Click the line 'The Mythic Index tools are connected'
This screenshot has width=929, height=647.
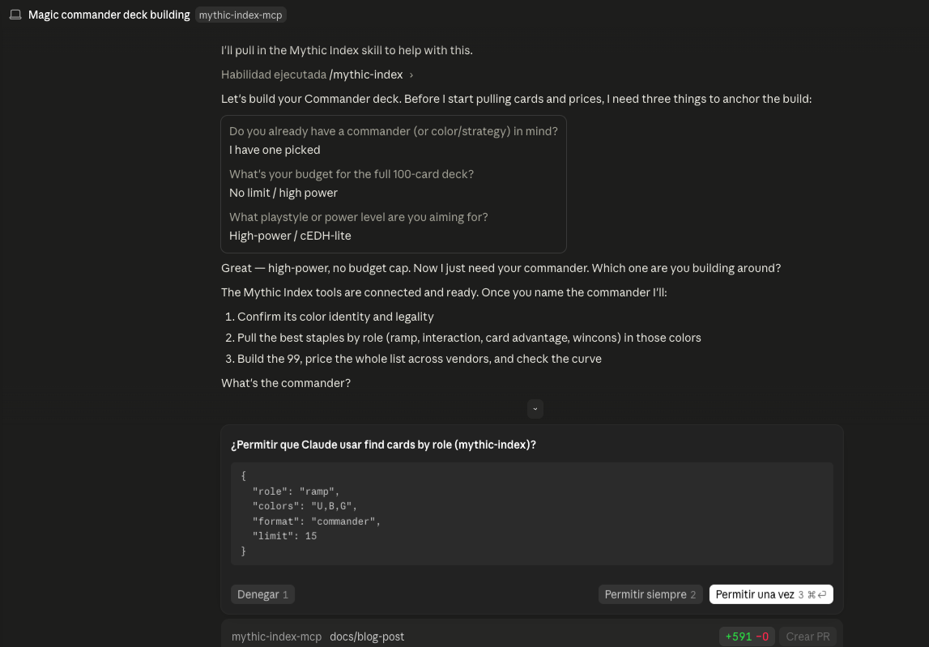pos(444,292)
